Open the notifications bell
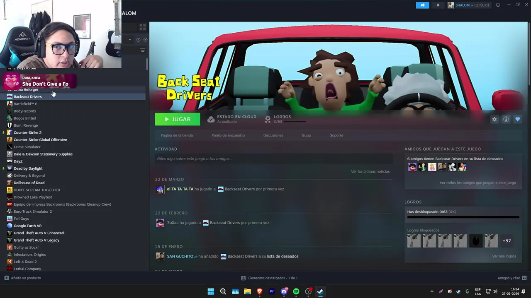 click(x=438, y=5)
